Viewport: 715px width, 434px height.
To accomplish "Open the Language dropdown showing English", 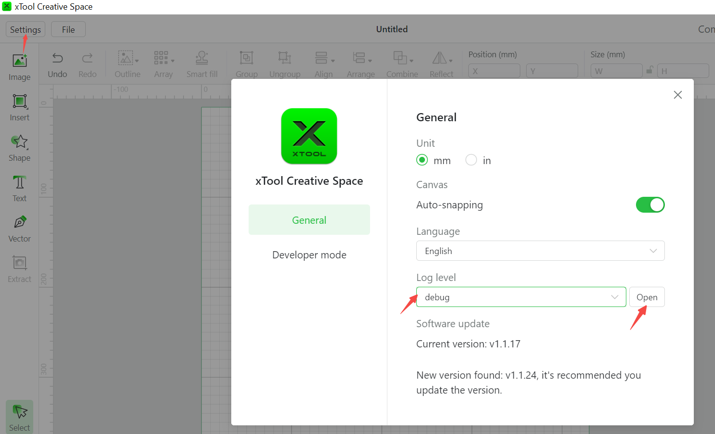I will 540,251.
